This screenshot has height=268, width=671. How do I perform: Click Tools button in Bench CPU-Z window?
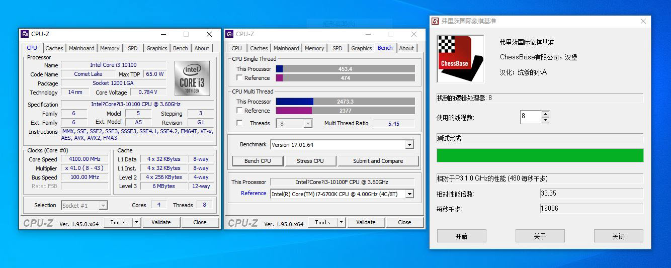pos(322,222)
